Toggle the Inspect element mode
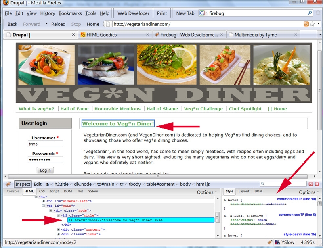This screenshot has height=248, width=323. click(23, 184)
